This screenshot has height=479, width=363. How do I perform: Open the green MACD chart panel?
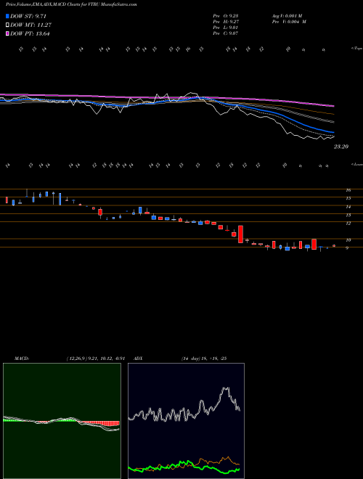(62, 421)
